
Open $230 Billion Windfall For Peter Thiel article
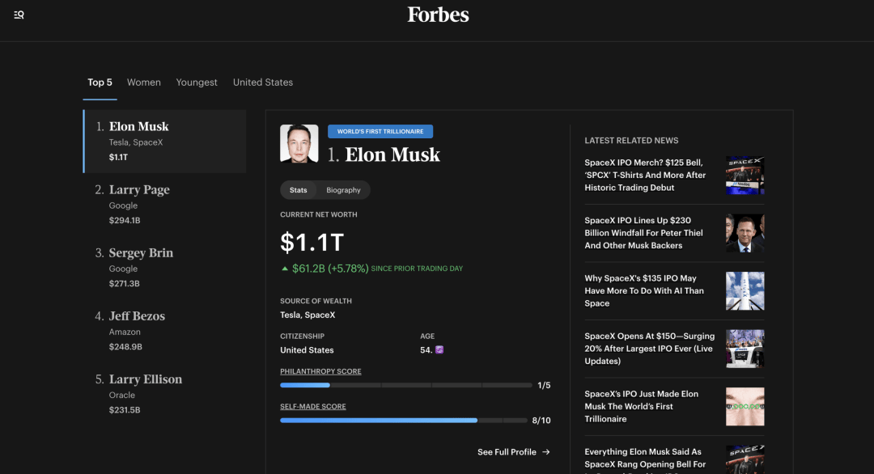point(643,233)
